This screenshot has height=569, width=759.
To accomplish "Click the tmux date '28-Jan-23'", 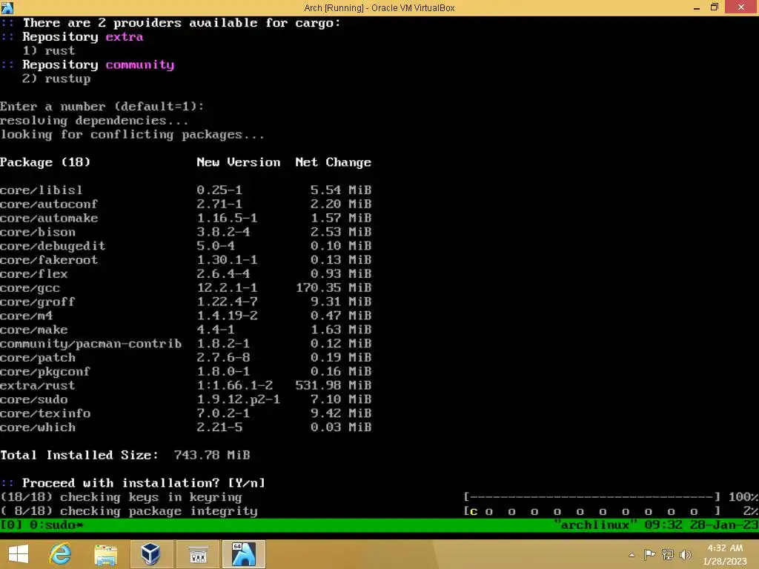I will tap(723, 525).
